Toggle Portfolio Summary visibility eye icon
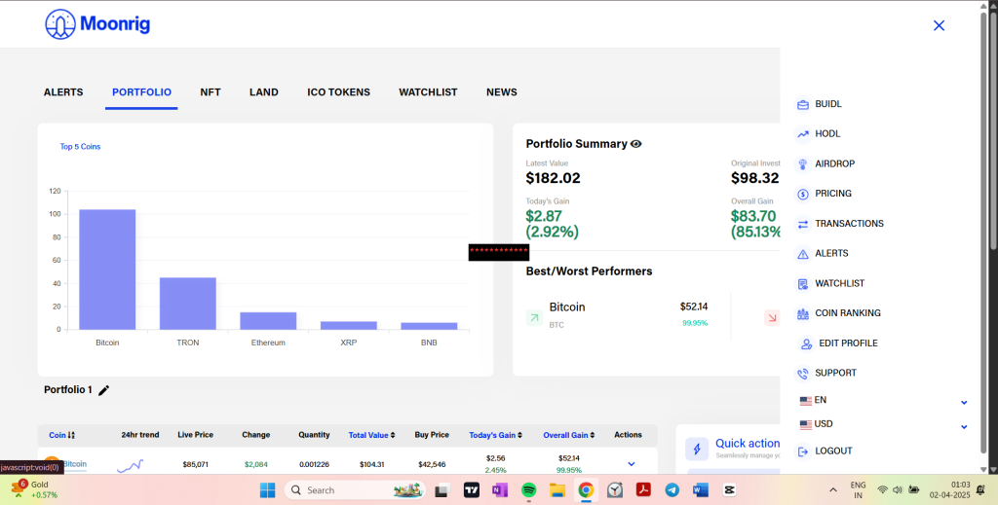Viewport: 998px width, 505px height. click(635, 144)
